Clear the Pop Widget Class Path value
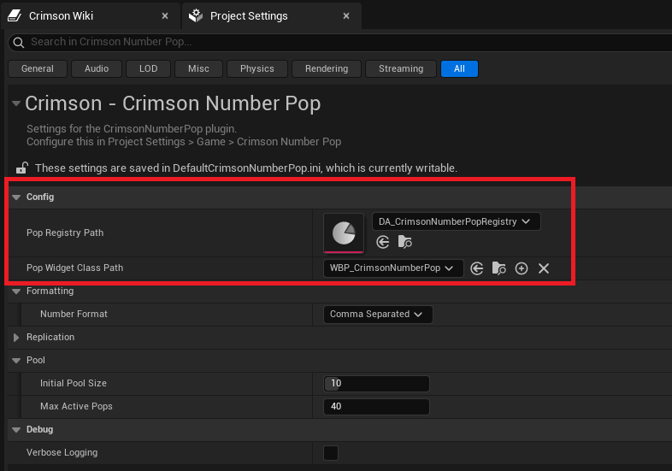 click(544, 268)
